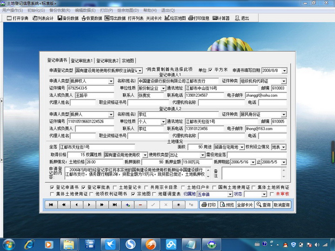The height and width of the screenshot is (251, 335).
Task: Open Internet Explorer from the taskbar
Action: 29,244
